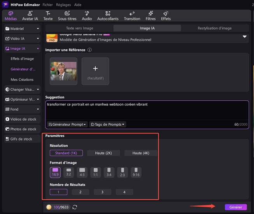The height and width of the screenshot is (214, 254).
Task: Switch to the Texte vers Image tab
Action: pos(79,28)
